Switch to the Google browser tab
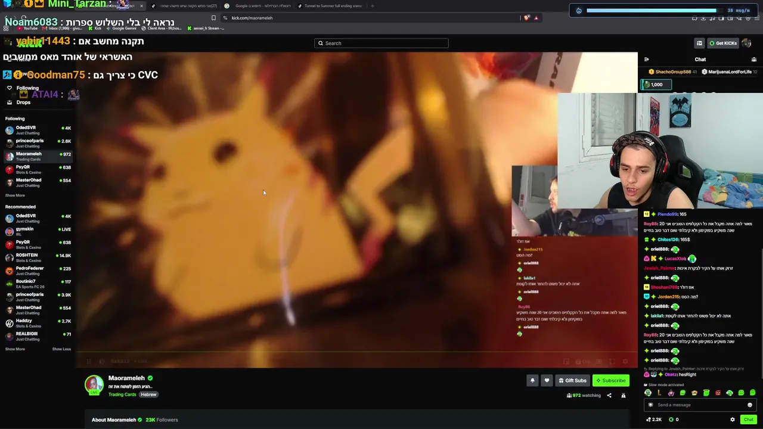Screen dimensions: 763x429 259,6
